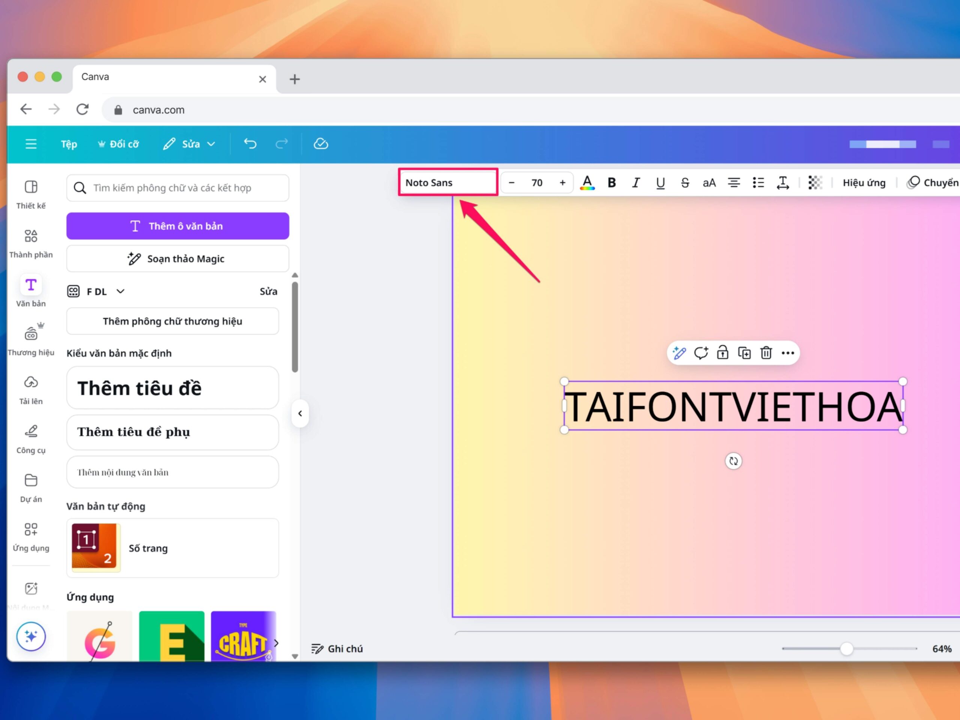This screenshot has width=960, height=720.
Task: Show more apps with right chevron
Action: [x=276, y=643]
